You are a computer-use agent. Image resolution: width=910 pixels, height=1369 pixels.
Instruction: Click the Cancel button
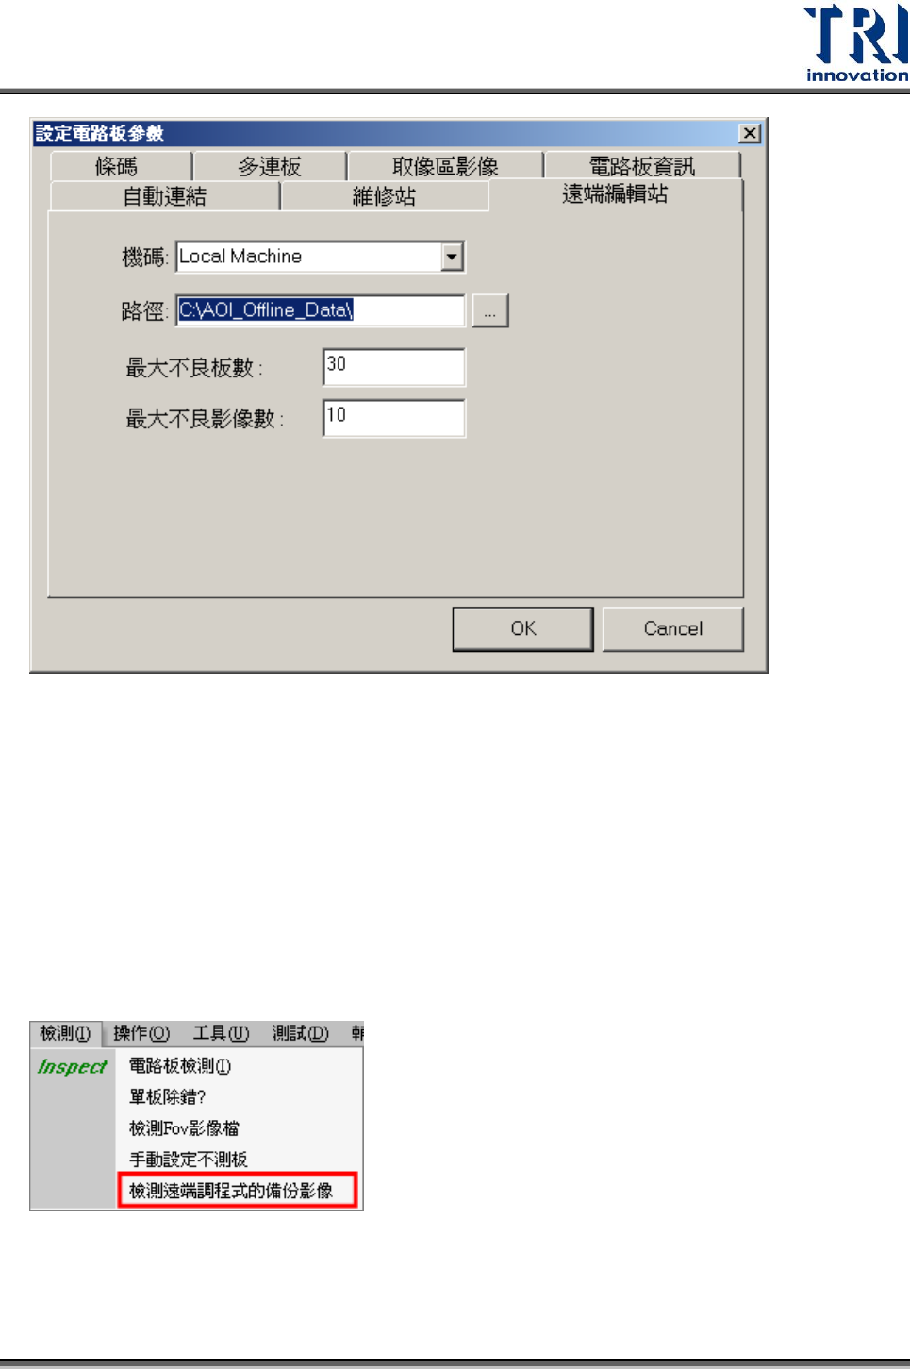[x=673, y=628]
